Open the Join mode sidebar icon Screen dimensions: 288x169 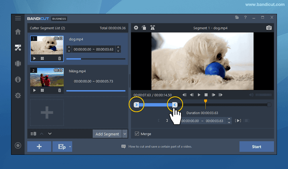[18, 63]
